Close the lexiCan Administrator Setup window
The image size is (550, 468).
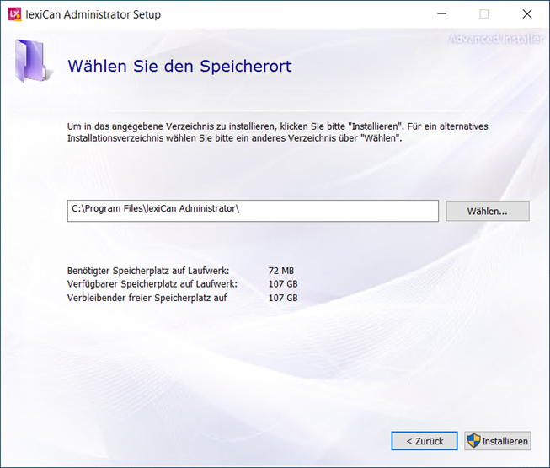click(526, 14)
